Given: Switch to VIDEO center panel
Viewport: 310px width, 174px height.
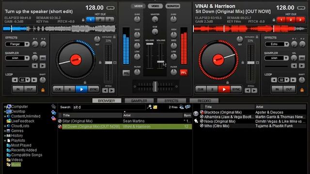Looking at the screenshot, I should coord(155,6).
